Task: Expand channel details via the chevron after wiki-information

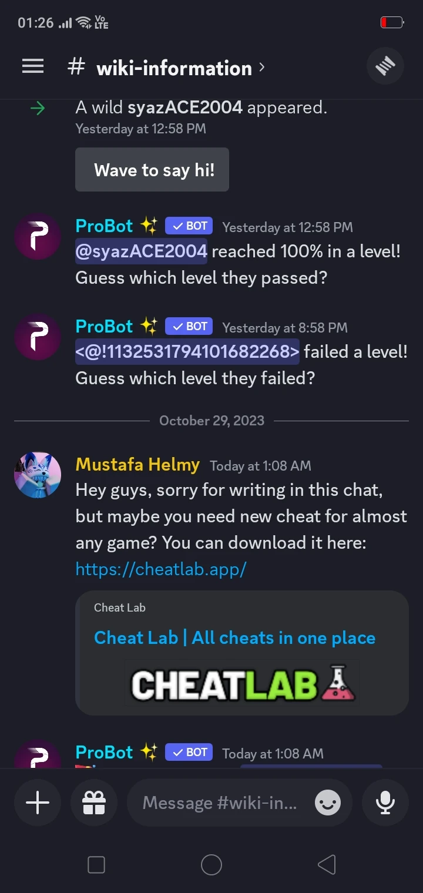Action: [x=262, y=67]
